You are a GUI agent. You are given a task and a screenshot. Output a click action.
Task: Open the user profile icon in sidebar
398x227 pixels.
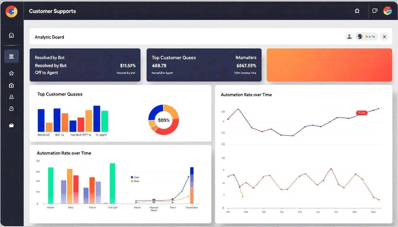tap(11, 97)
